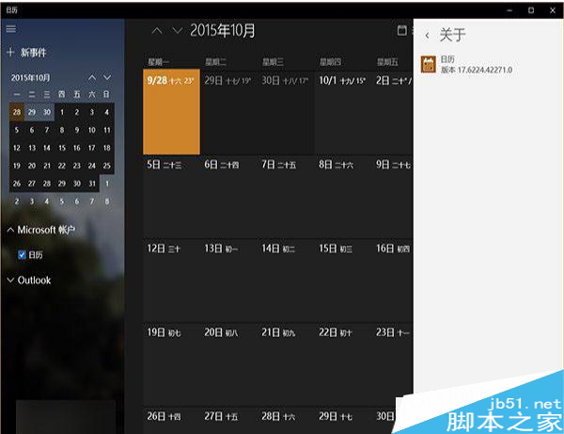Open the 15日 day cell

tap(343, 281)
